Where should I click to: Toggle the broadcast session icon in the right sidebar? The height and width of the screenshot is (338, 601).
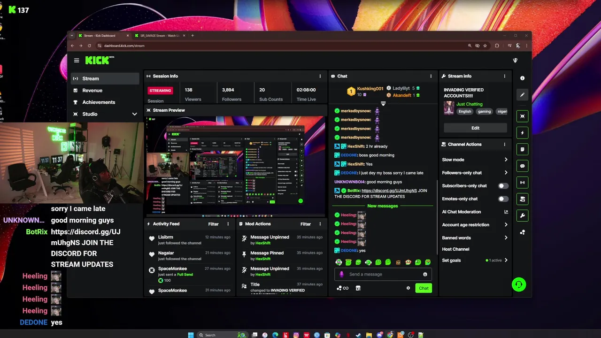(522, 182)
